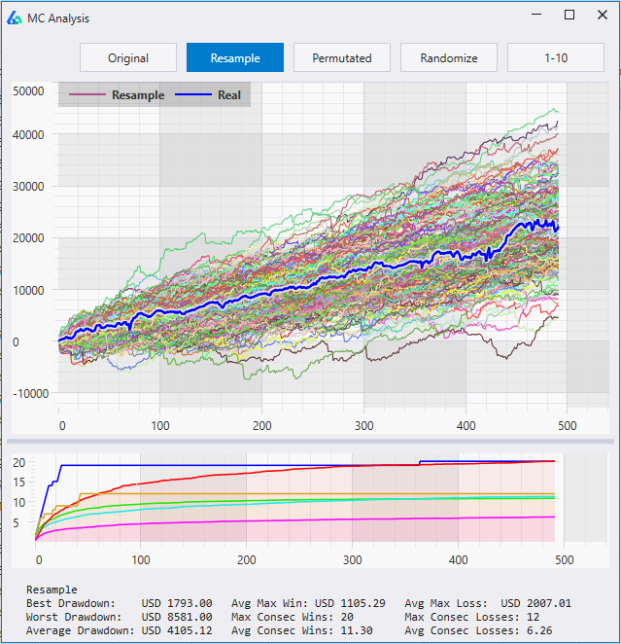Screen dimensions: 621x644
Task: Toggle the Real series in chart legend
Action: click(229, 95)
